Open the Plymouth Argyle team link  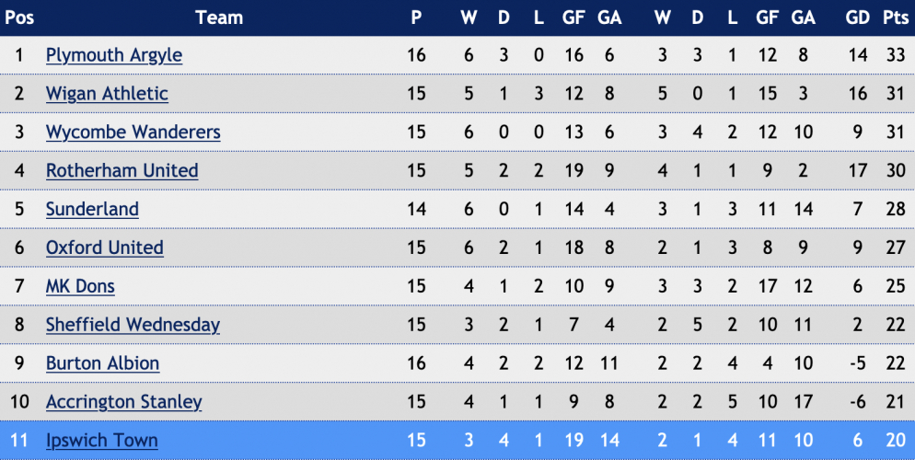[114, 55]
